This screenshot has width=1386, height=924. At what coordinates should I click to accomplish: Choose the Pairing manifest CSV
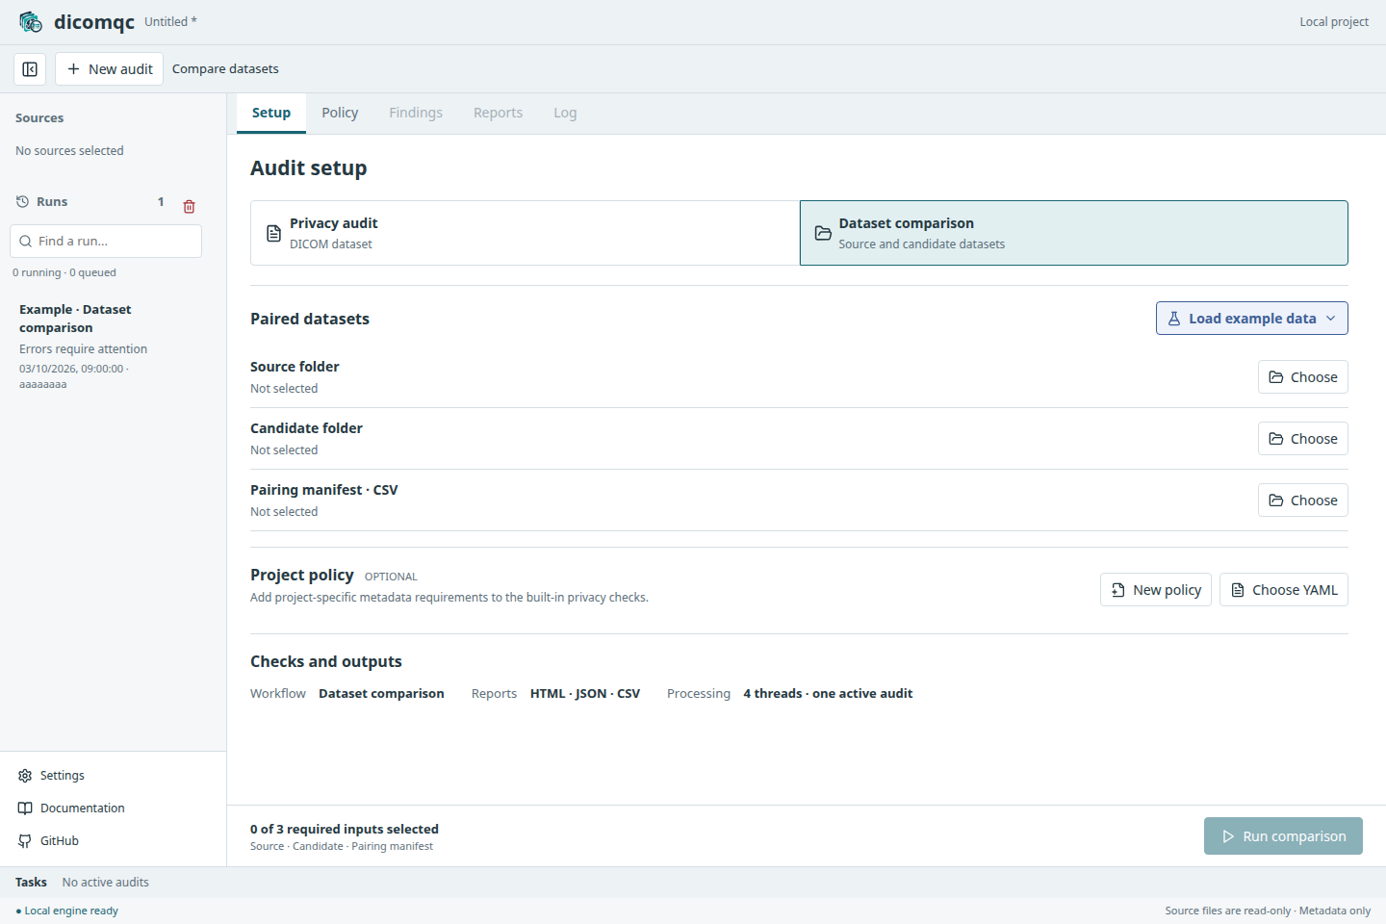point(1302,500)
